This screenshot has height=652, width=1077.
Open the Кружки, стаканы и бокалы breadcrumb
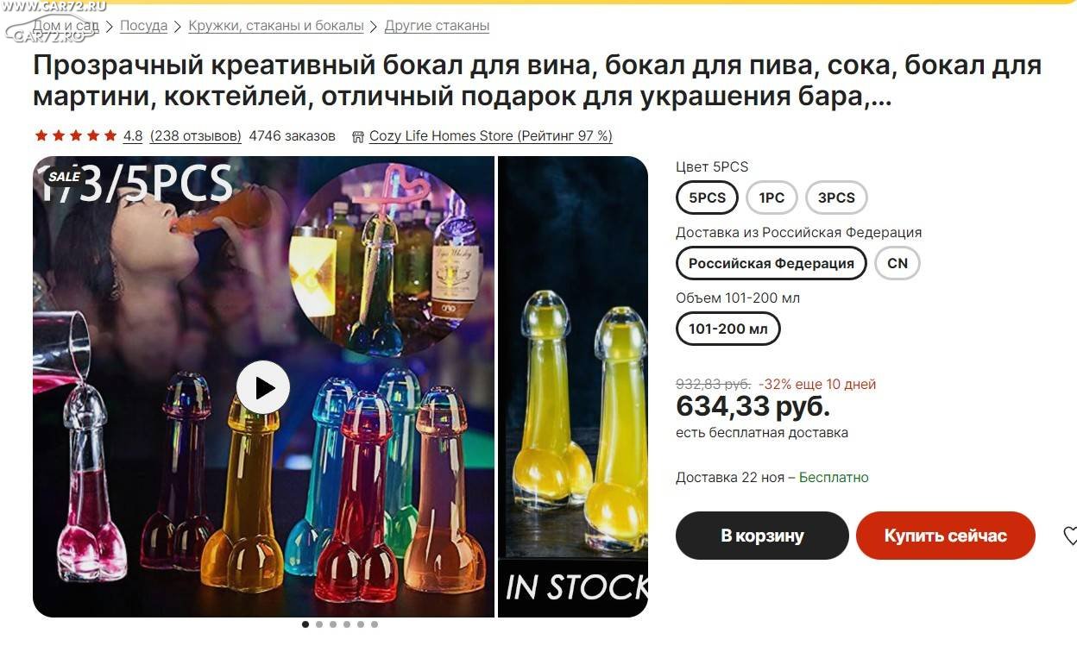[x=276, y=26]
